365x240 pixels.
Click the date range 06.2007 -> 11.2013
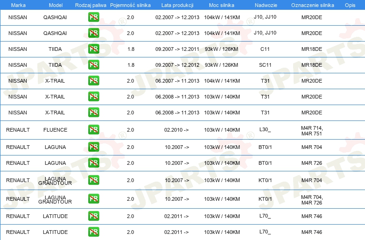click(x=177, y=81)
